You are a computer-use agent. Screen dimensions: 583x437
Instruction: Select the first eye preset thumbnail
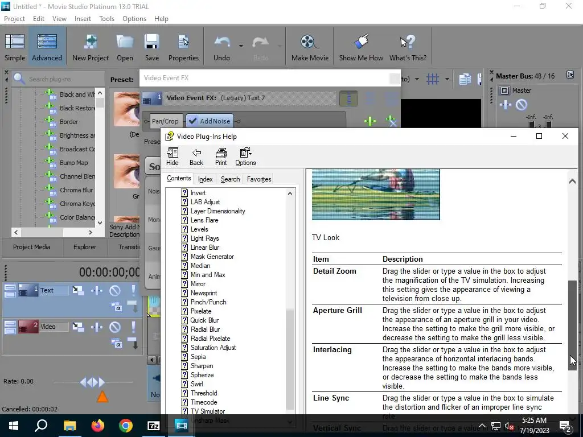click(127, 109)
